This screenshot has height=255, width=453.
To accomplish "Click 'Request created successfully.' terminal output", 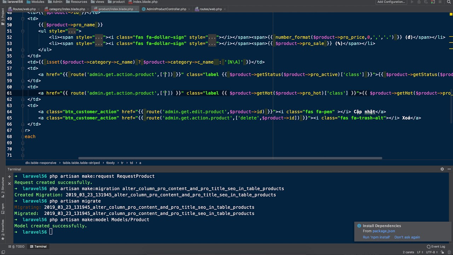I will (x=53, y=182).
